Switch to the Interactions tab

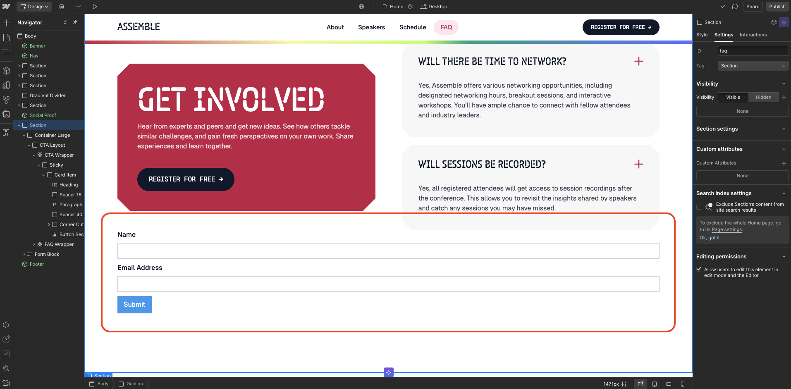pyautogui.click(x=753, y=35)
